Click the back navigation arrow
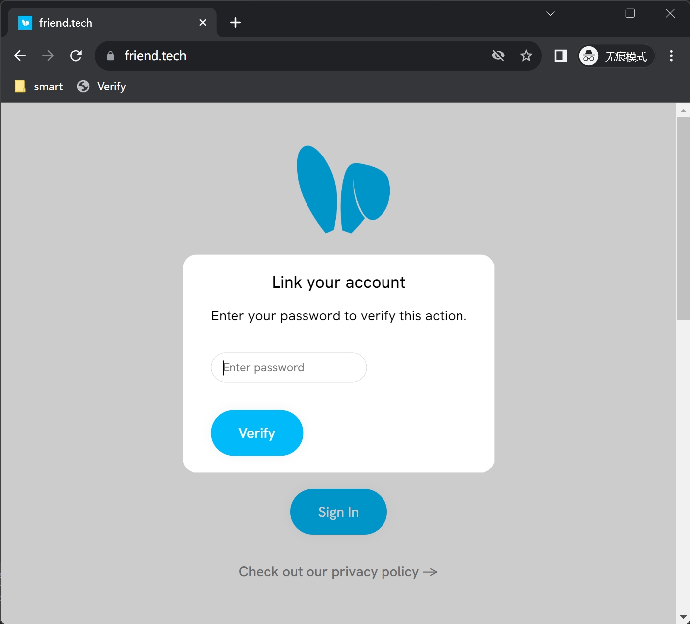The image size is (690, 624). (x=20, y=56)
